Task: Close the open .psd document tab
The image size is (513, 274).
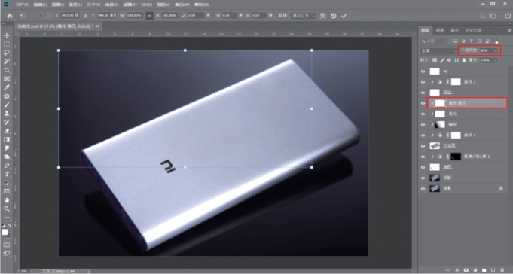Action: (x=97, y=26)
